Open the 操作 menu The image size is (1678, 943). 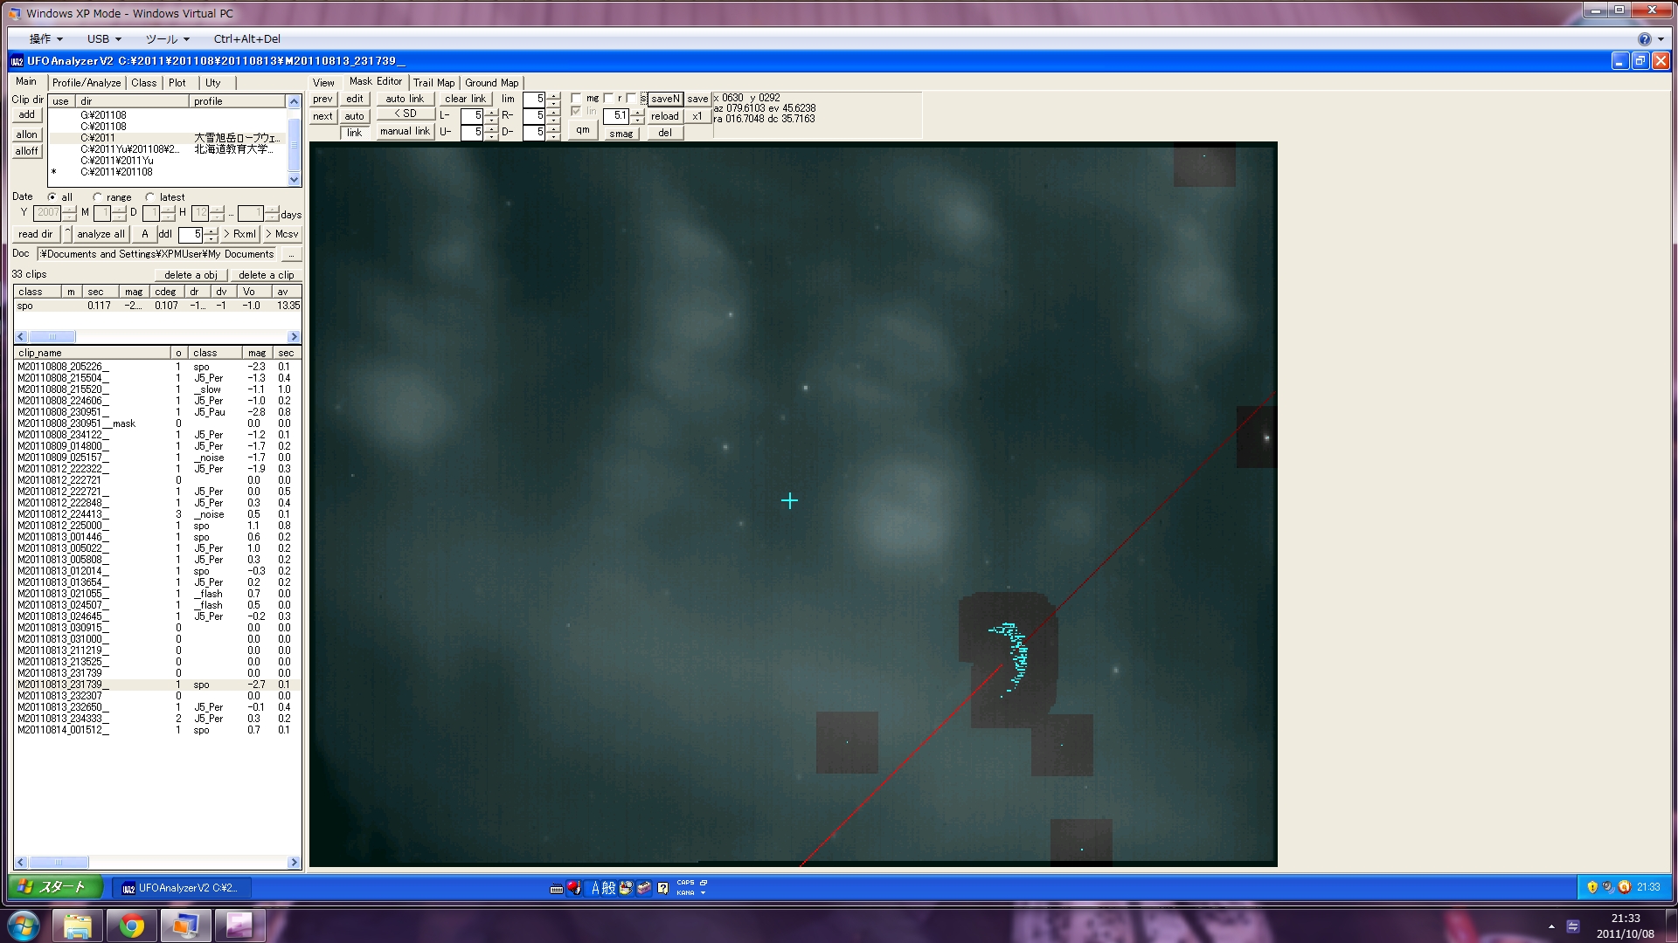pyautogui.click(x=45, y=39)
